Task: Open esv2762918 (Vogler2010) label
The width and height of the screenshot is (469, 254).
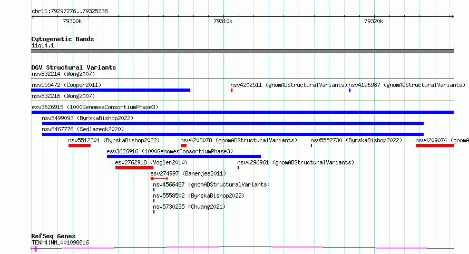Action: tap(151, 162)
